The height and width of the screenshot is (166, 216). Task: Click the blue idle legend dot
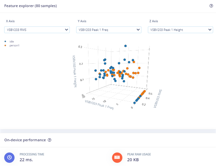pyautogui.click(x=5, y=41)
